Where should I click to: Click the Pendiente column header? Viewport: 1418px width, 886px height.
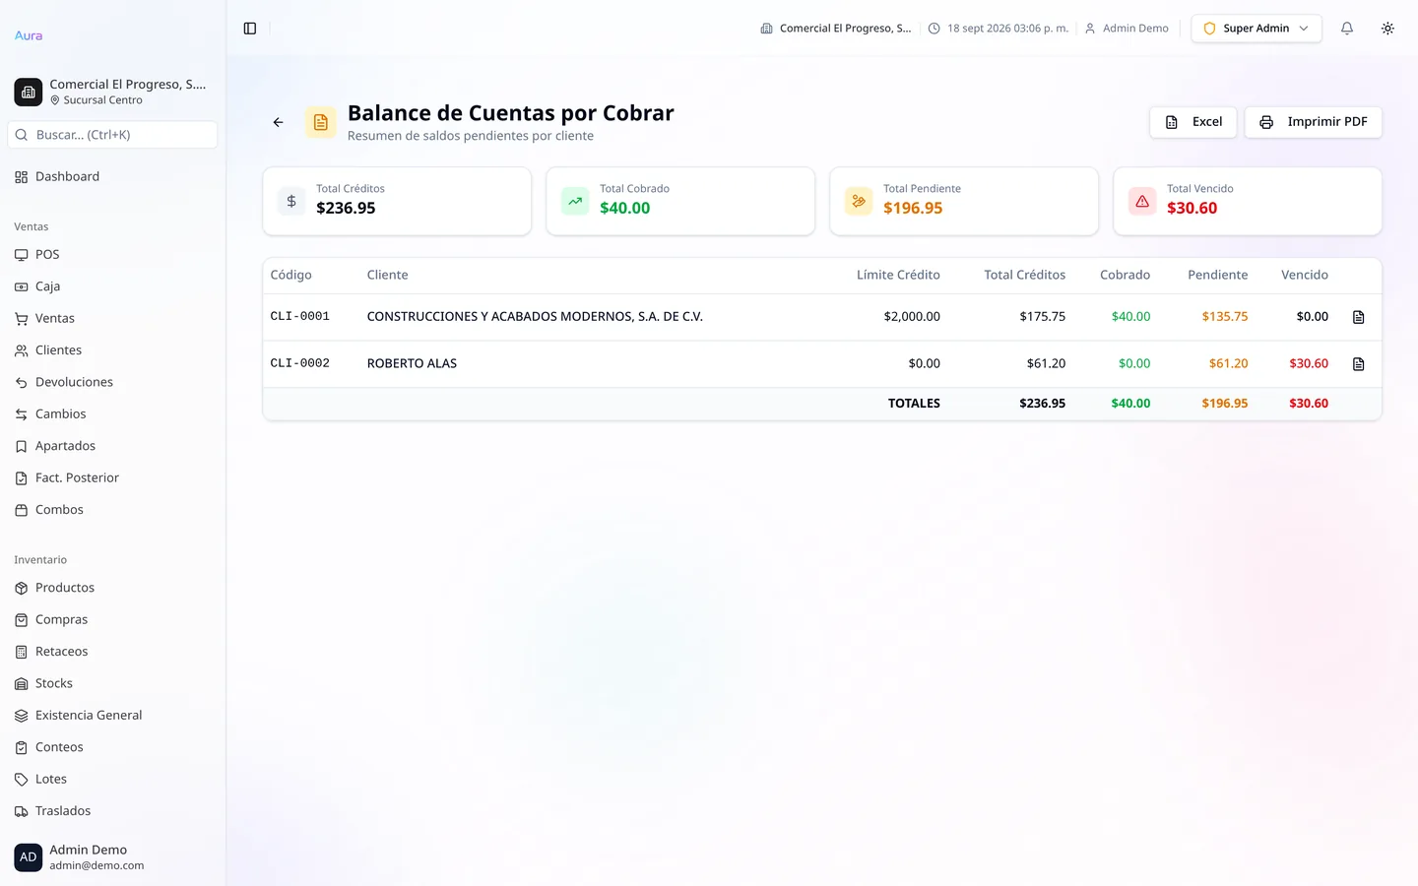(x=1218, y=276)
